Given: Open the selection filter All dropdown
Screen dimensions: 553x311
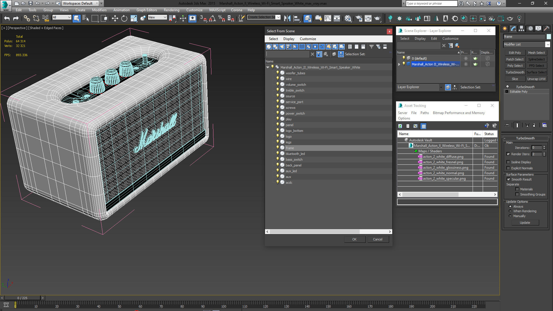Looking at the screenshot, I should 62,17.
